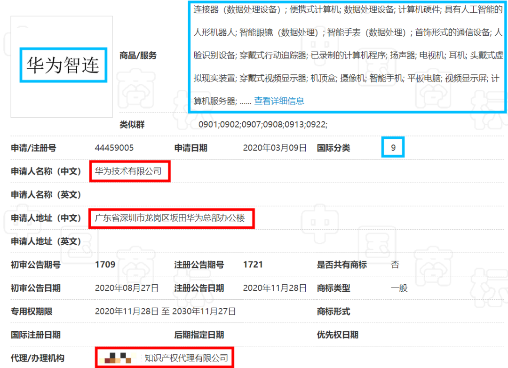Select the applicant address 广东省深圳市龙岗区坂田华为总部办公楼

pos(170,218)
